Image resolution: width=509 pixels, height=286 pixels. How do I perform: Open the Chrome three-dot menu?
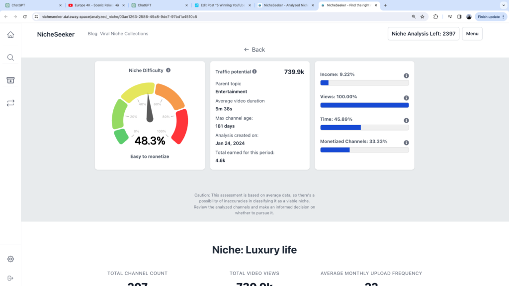pyautogui.click(x=504, y=16)
